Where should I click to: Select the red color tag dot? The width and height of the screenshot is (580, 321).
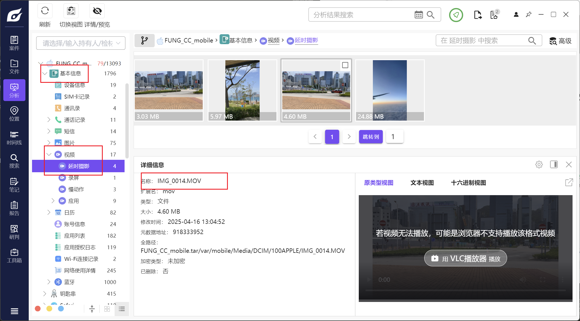(38, 309)
